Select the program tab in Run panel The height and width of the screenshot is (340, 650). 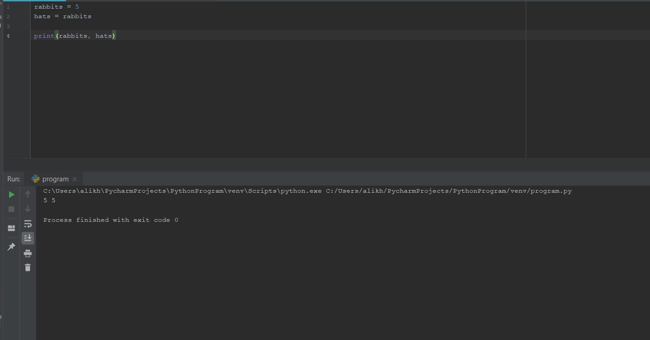[55, 179]
